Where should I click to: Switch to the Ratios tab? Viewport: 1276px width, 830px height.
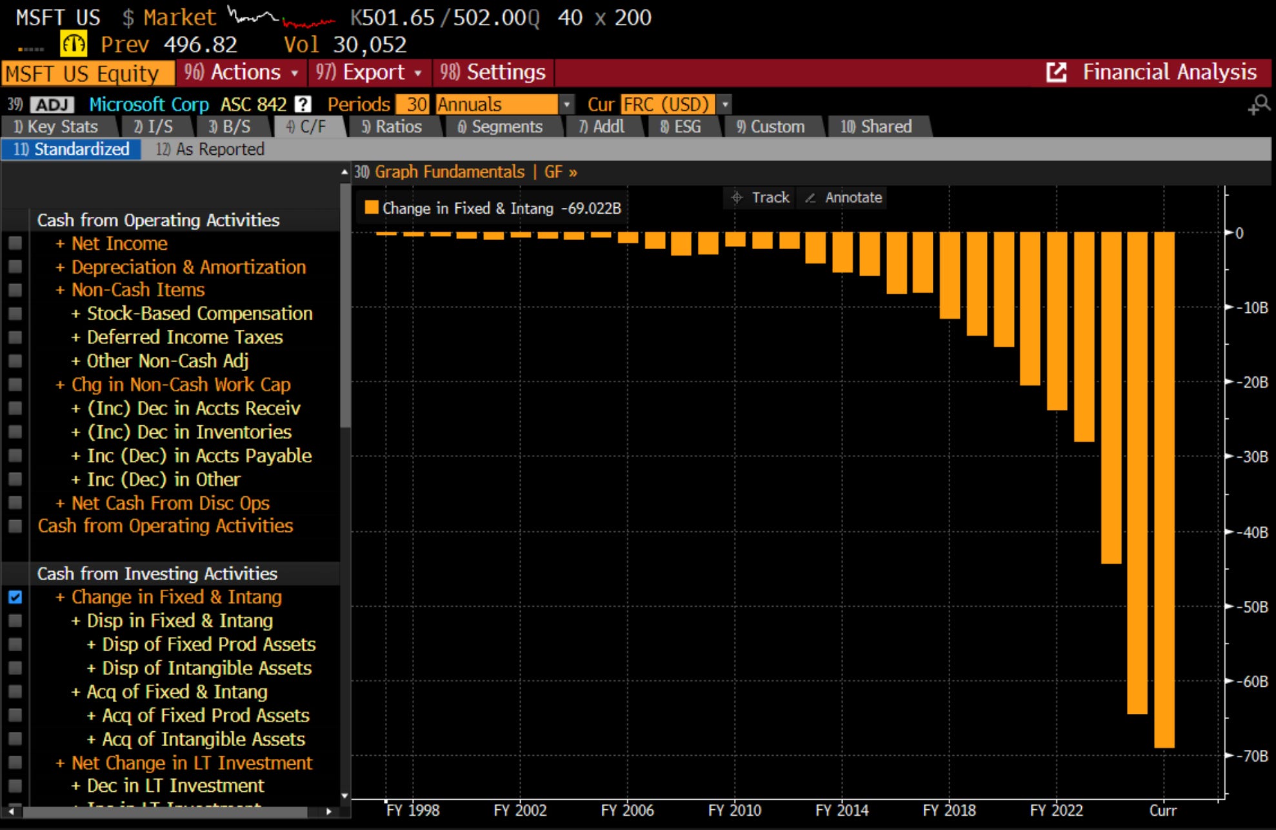pos(392,127)
